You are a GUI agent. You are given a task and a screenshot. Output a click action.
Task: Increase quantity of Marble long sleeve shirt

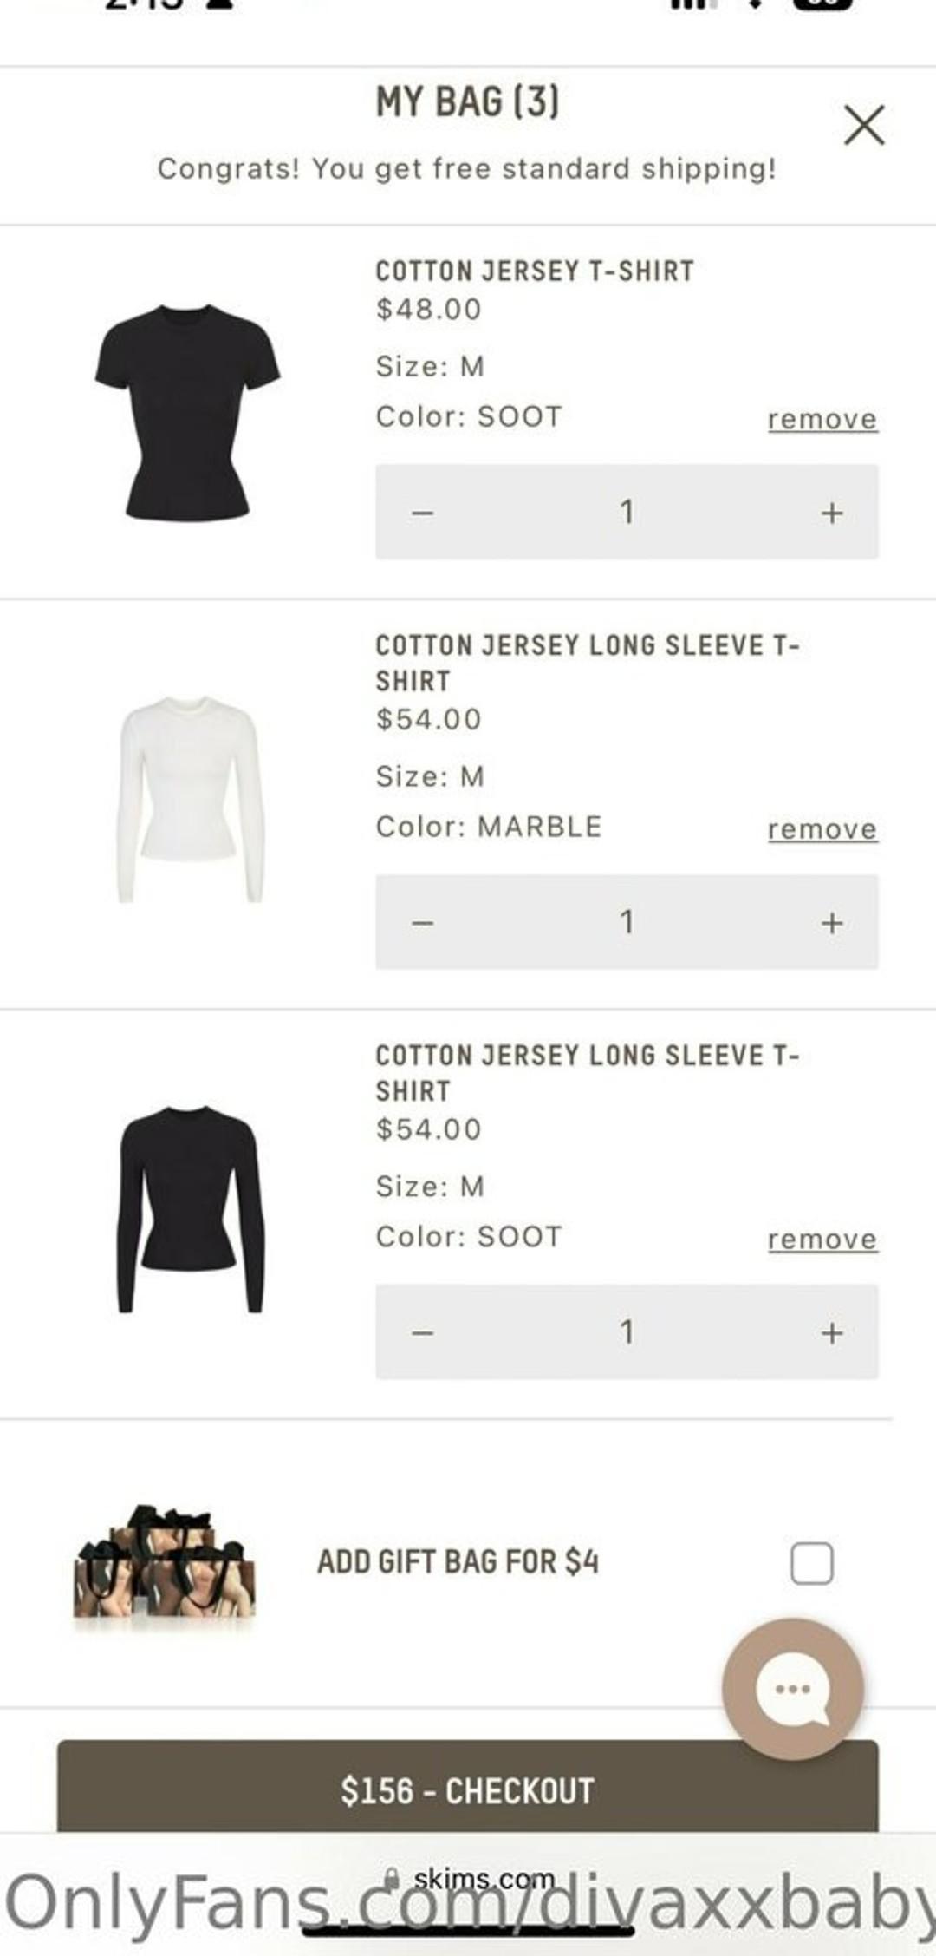pyautogui.click(x=832, y=922)
